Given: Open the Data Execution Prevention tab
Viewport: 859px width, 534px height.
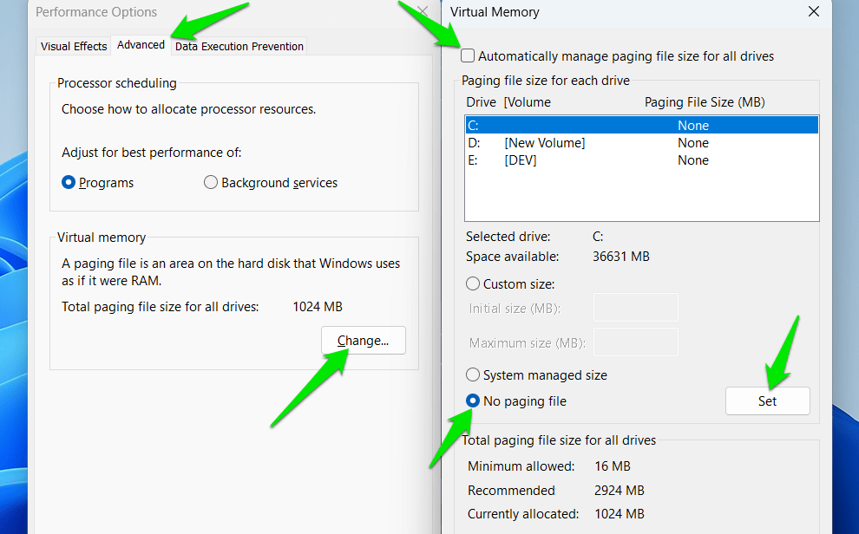Looking at the screenshot, I should click(239, 46).
